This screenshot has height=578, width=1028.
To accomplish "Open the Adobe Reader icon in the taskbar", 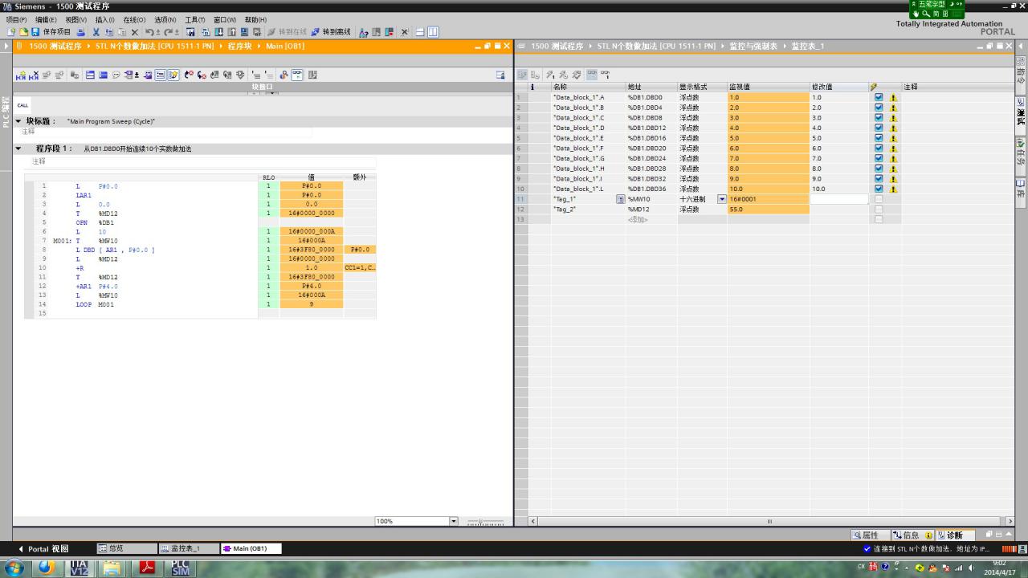I will click(x=147, y=568).
